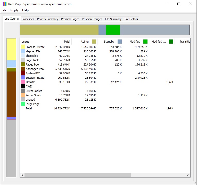The height and width of the screenshot is (185, 197).
Task: Open the File Summary tab
Action: click(113, 19)
